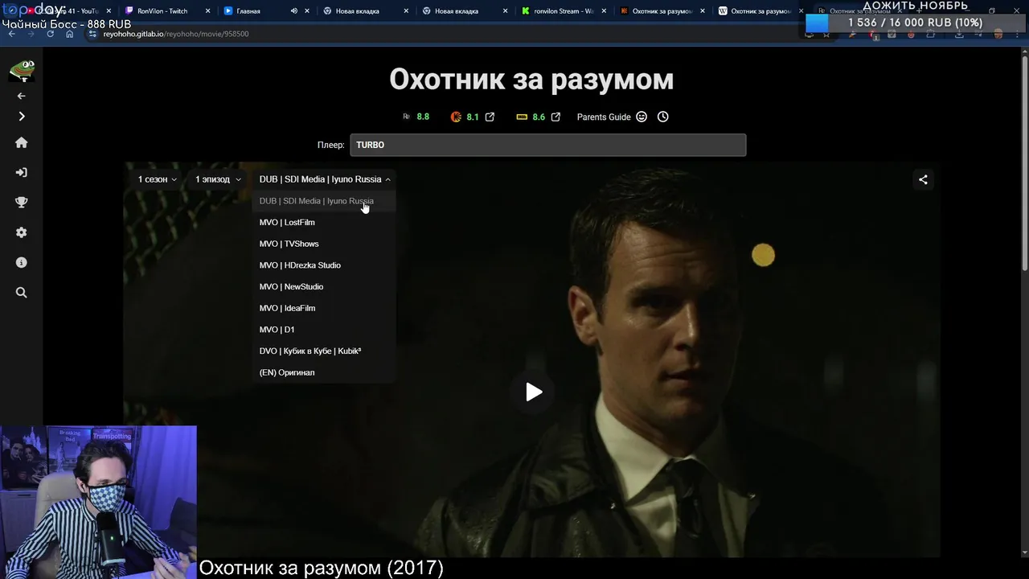Open search from the sidebar magnifier
The image size is (1029, 579).
click(22, 293)
